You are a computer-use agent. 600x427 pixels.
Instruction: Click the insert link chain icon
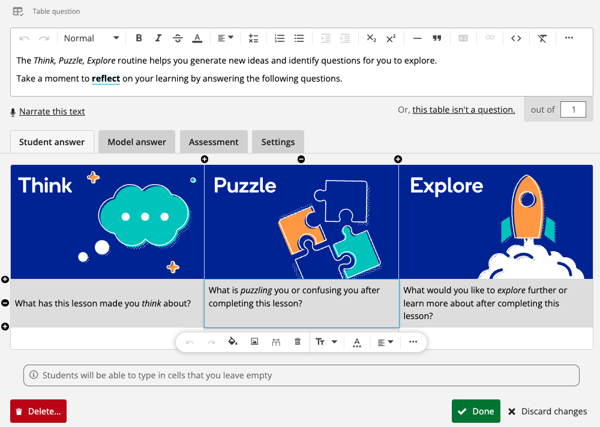tap(490, 38)
